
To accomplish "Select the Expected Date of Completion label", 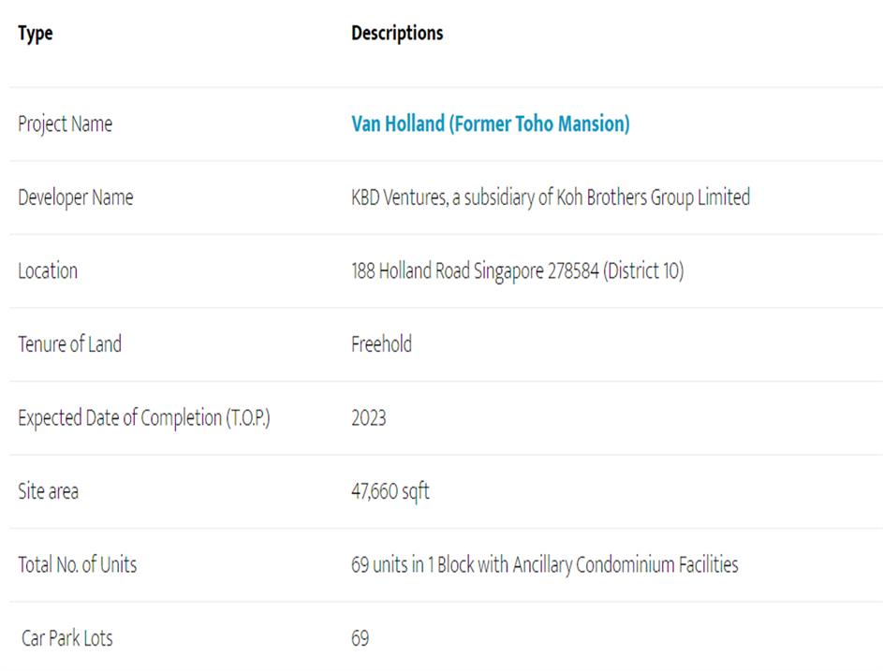I will click(x=143, y=417).
